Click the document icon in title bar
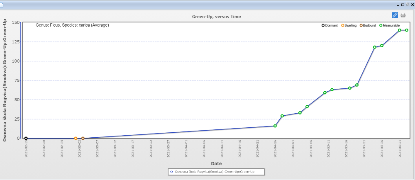 [x=1, y=5]
